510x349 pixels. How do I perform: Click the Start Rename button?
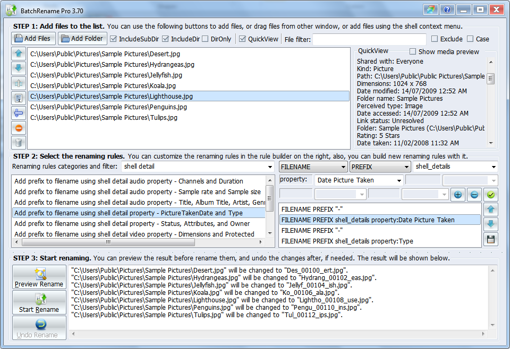point(39,302)
